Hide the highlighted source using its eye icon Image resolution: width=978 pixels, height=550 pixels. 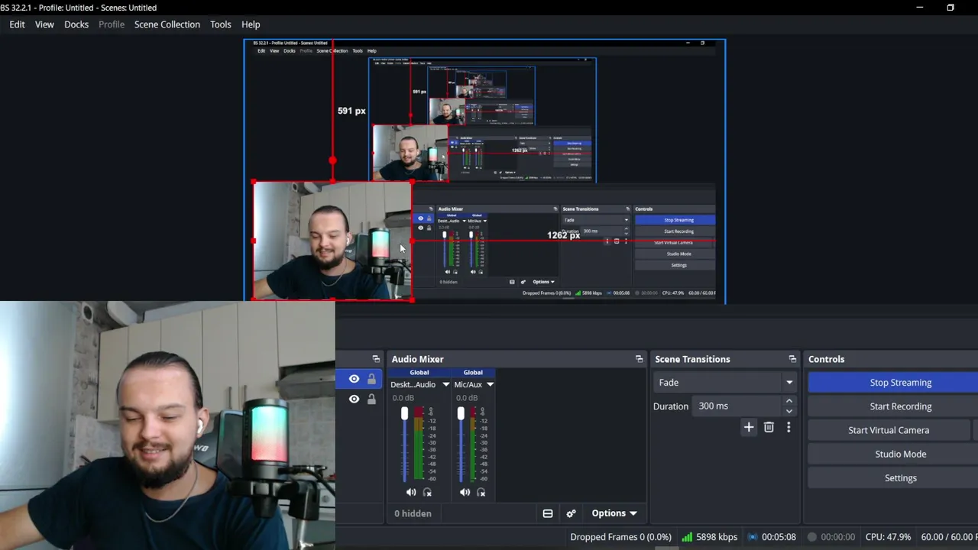pyautogui.click(x=354, y=379)
